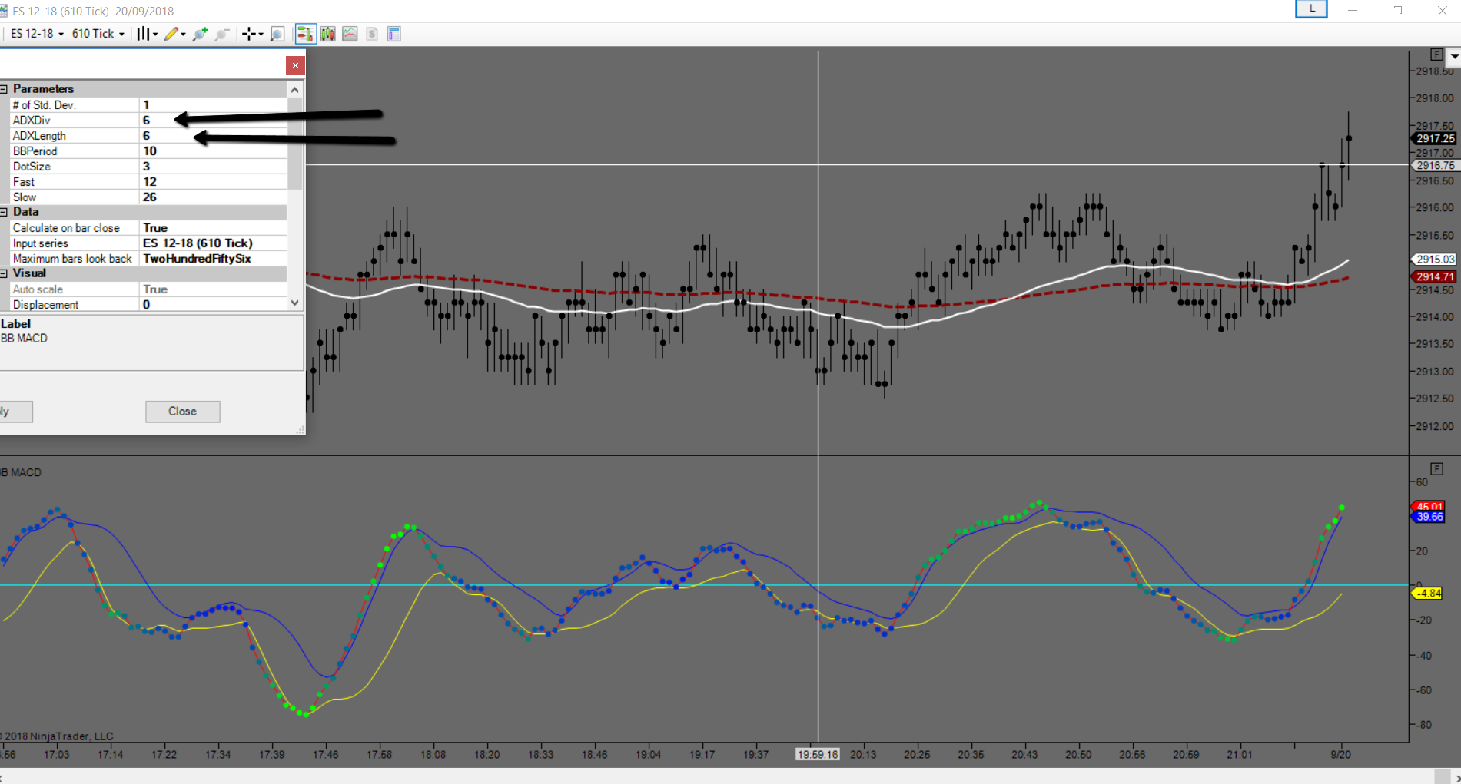The height and width of the screenshot is (784, 1461).
Task: Toggle Calculate on bar close True value
Action: (213, 227)
